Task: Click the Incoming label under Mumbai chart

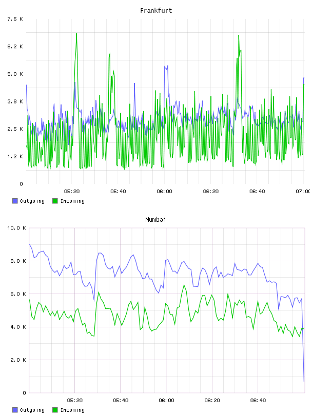Action: 72,410
